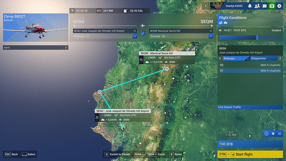Switch to the Frequencies tab

click(264, 59)
